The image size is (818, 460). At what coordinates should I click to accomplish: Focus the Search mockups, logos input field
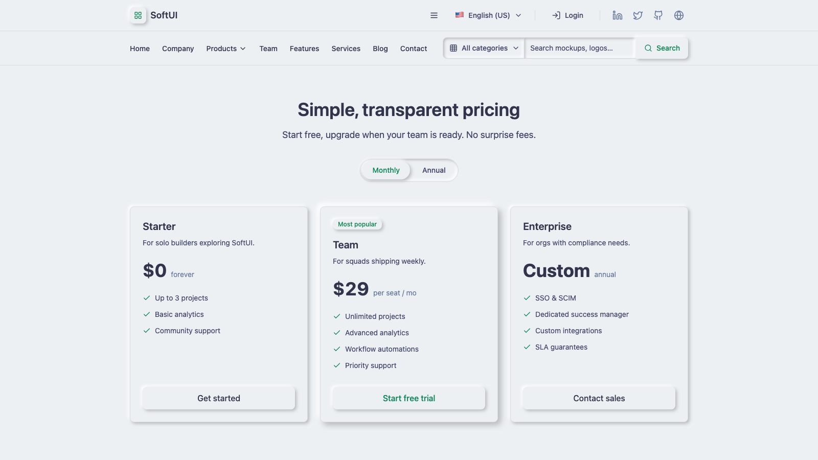click(580, 48)
